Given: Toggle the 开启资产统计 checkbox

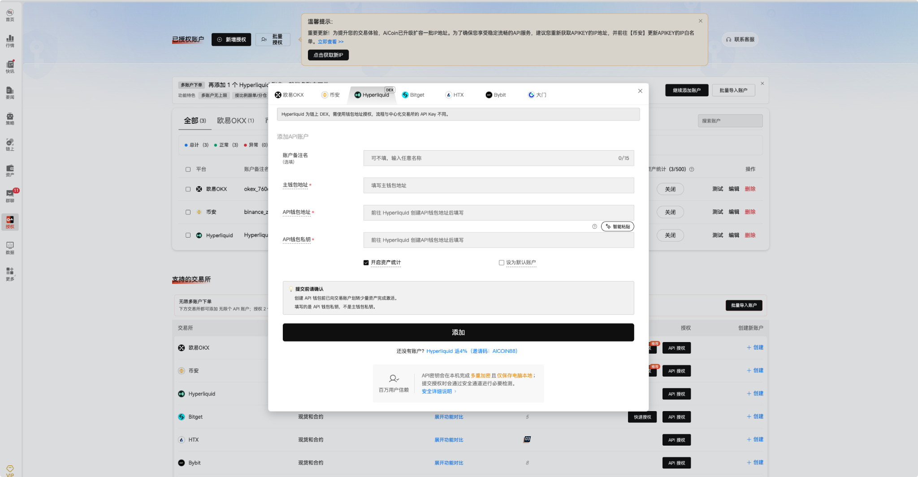Looking at the screenshot, I should [x=366, y=263].
